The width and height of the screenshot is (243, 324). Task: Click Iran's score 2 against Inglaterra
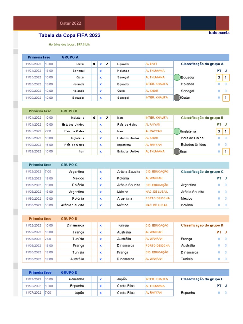click(107, 118)
